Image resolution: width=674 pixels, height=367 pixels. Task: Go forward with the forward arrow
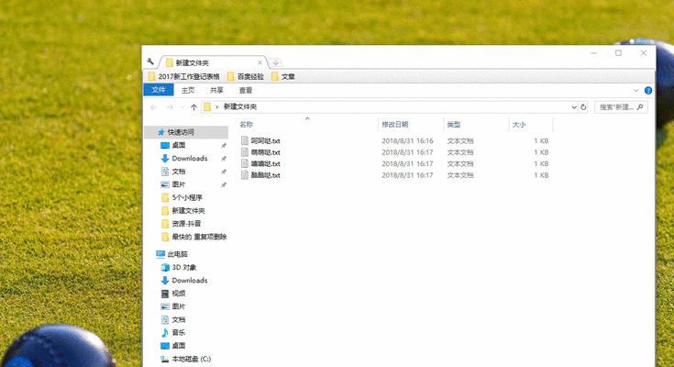point(170,107)
